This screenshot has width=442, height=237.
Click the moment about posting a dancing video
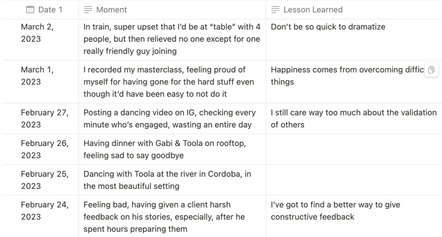point(172,118)
